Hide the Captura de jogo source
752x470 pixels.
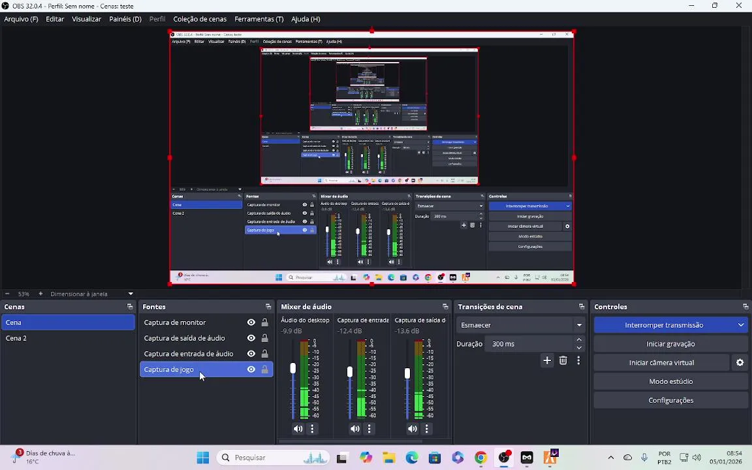[x=251, y=369]
